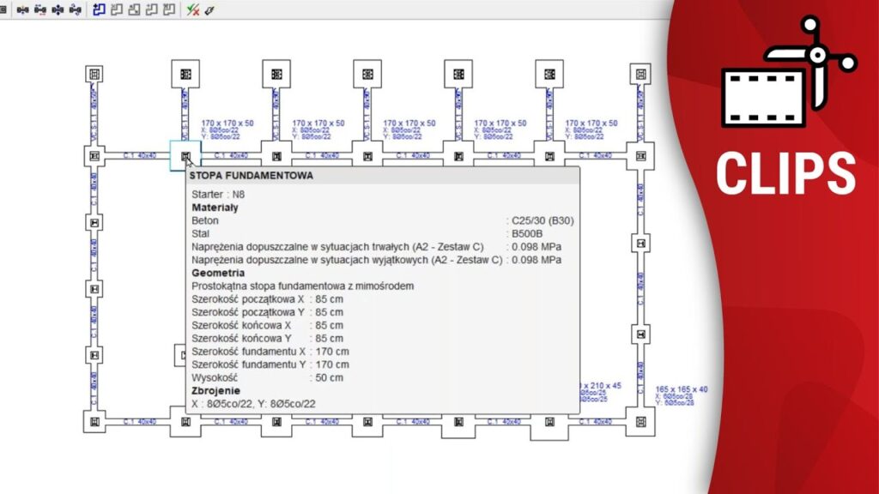The image size is (879, 494).
Task: Click last gray footing icon before green check
Action: pos(170,10)
